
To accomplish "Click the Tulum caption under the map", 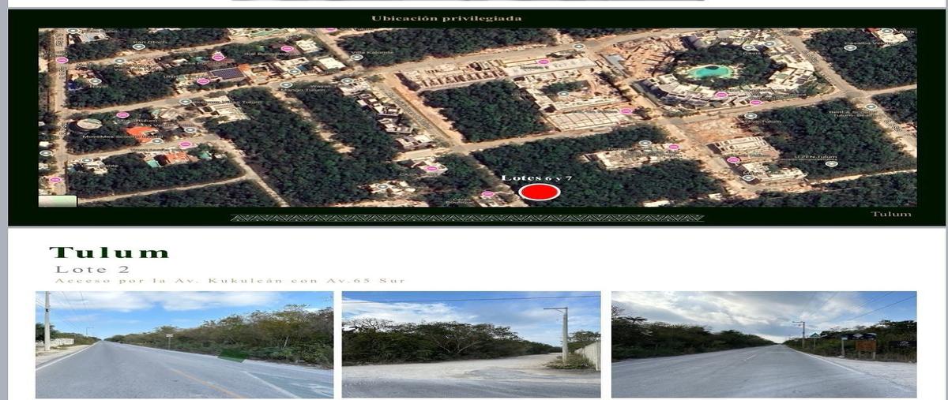I will [891, 214].
